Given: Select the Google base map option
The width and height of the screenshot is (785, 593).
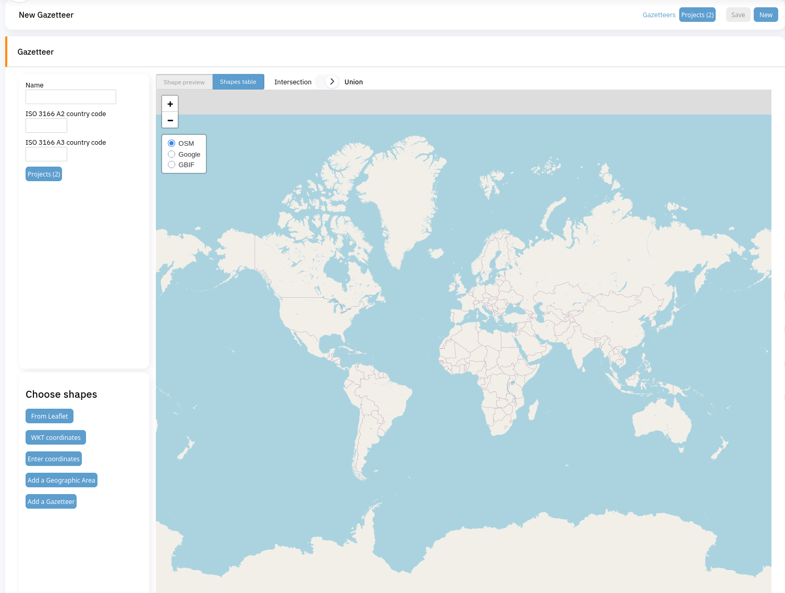Looking at the screenshot, I should [171, 154].
